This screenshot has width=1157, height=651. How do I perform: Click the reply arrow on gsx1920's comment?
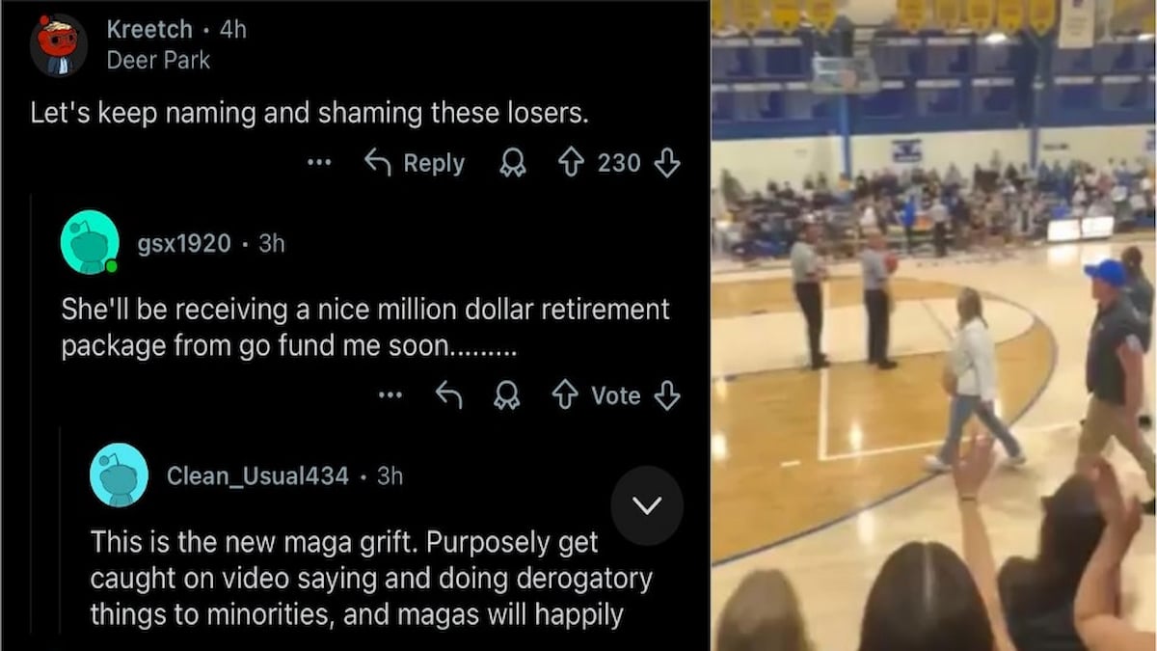click(448, 394)
